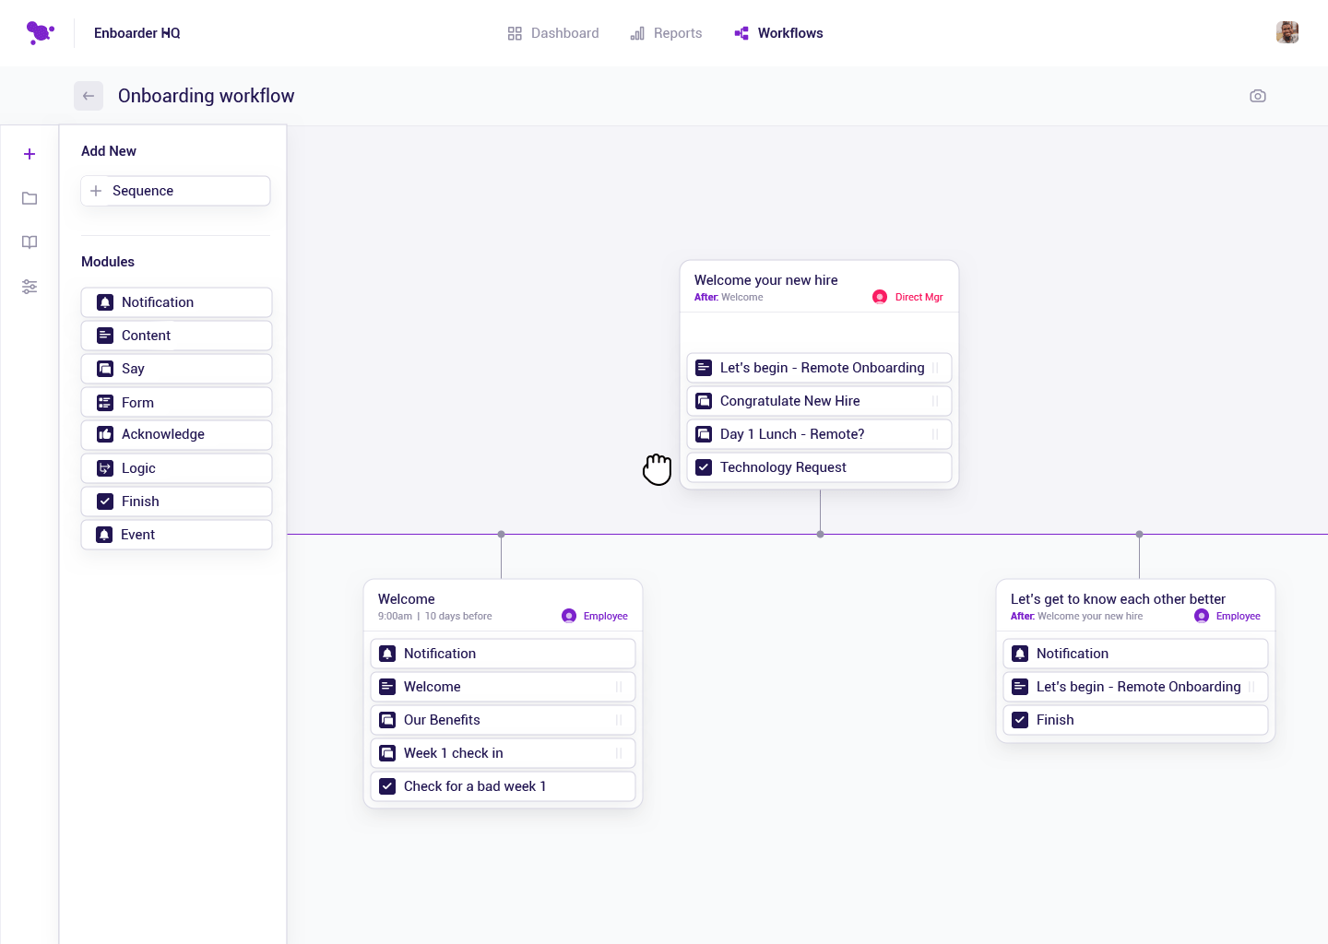Select the Notification module bell icon
Screen dimensions: 1328x944
105,301
